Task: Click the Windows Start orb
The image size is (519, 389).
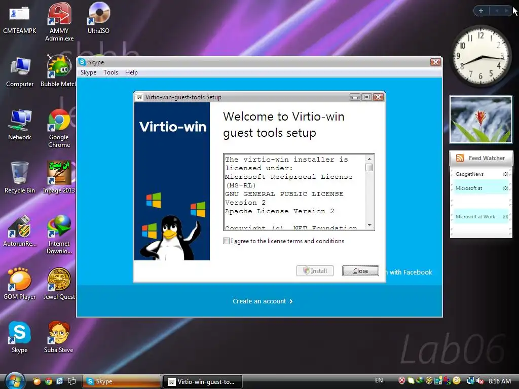Action: (15, 381)
